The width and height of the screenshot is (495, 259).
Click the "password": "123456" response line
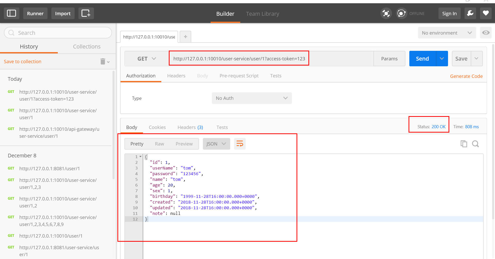point(177,174)
